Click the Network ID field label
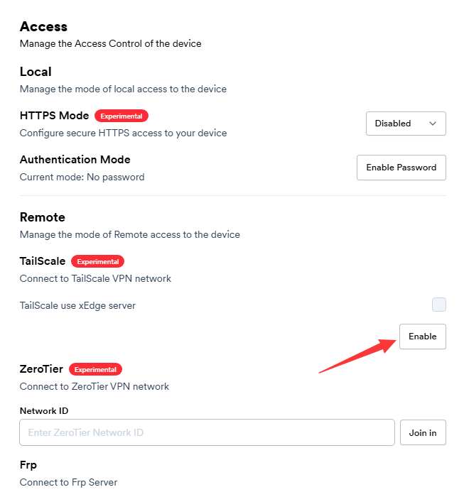This screenshot has height=492, width=464. (x=43, y=410)
